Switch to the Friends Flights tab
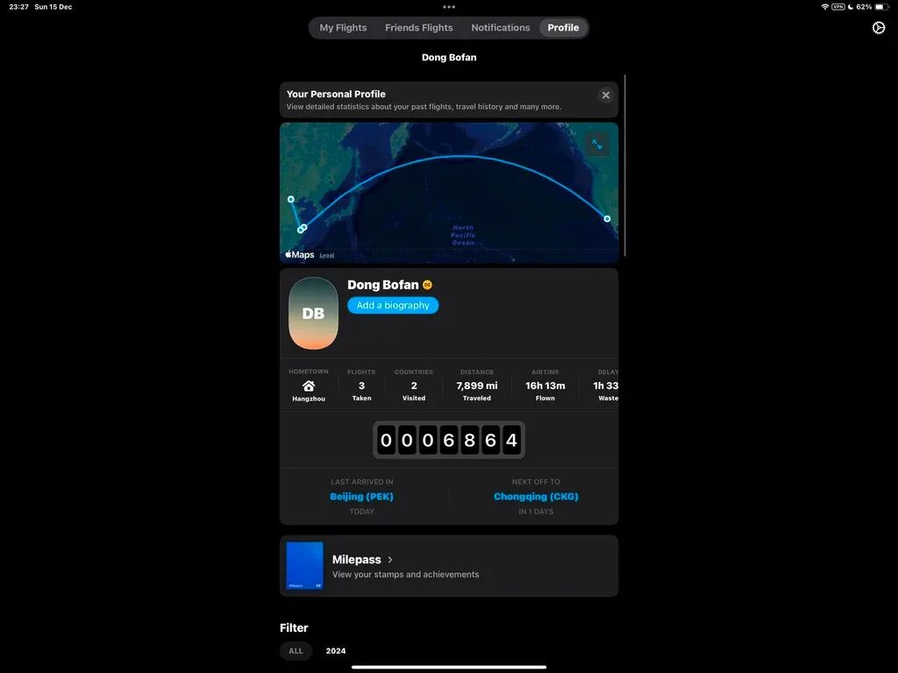This screenshot has width=898, height=673. click(x=418, y=27)
